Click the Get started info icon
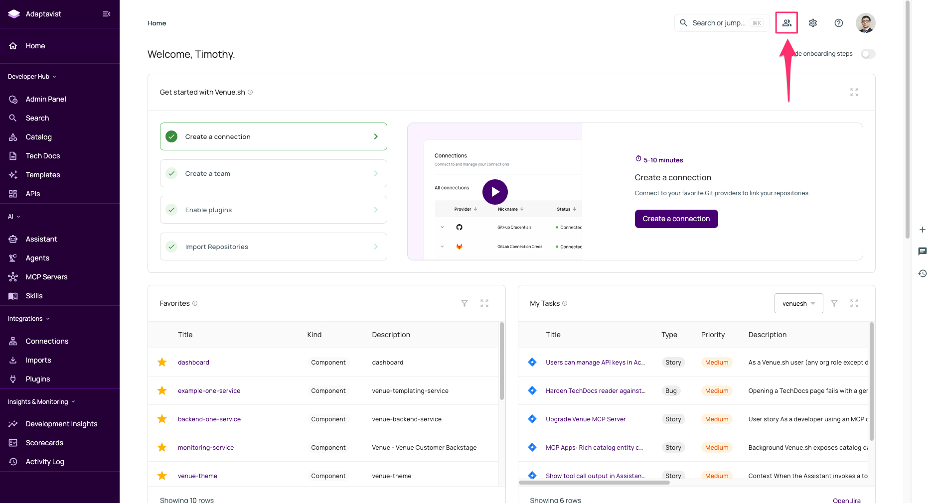The height and width of the screenshot is (503, 933). (x=250, y=92)
